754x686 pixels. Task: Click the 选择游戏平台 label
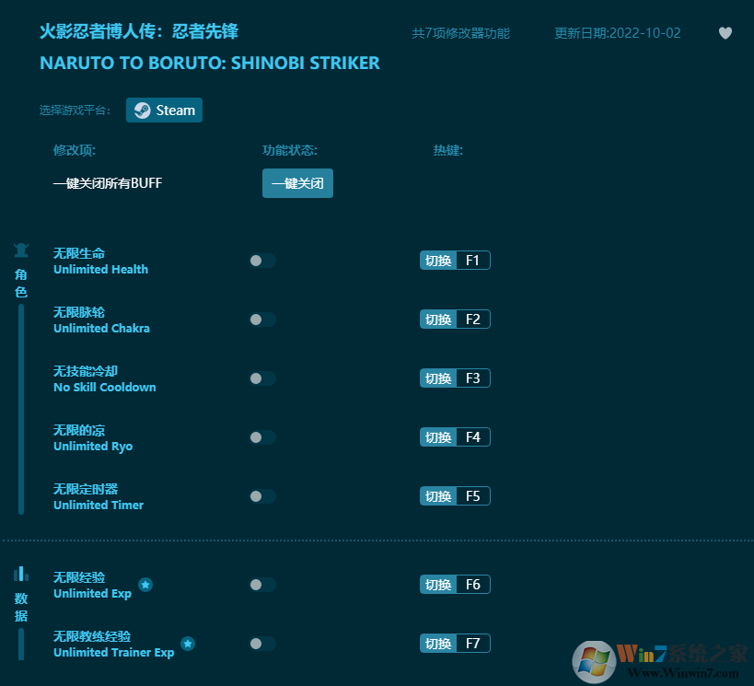click(x=75, y=110)
